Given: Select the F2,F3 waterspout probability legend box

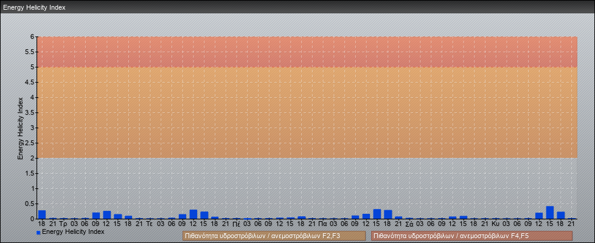Looking at the screenshot, I should (x=274, y=236).
